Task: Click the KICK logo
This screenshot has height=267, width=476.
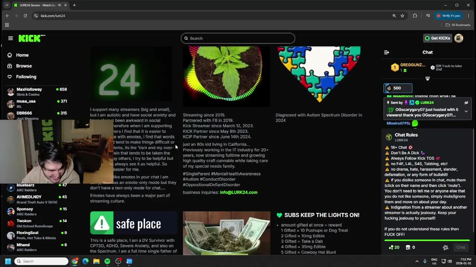Action: point(32,38)
